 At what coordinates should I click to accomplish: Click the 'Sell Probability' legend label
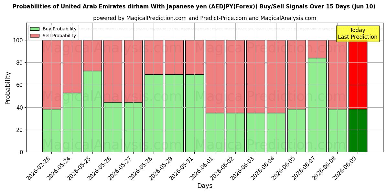[x=59, y=36]
